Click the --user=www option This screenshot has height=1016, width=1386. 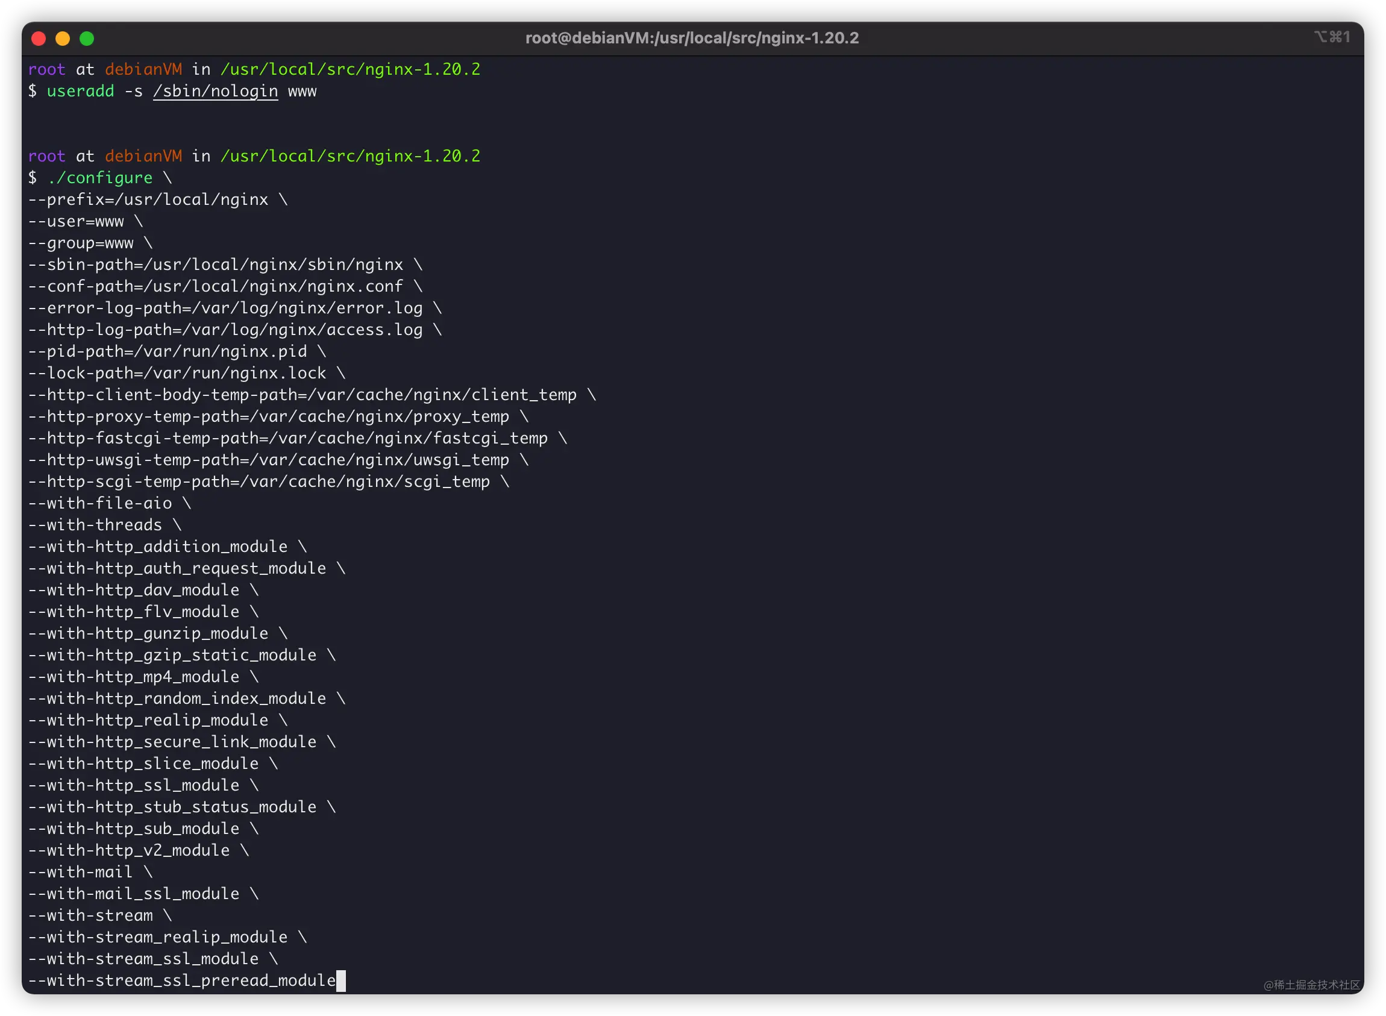(x=77, y=221)
